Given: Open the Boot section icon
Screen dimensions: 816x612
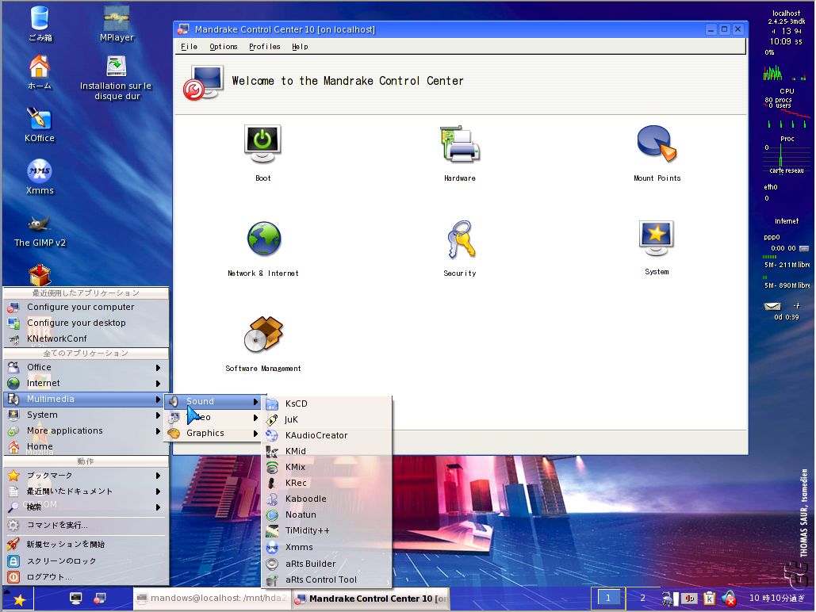Looking at the screenshot, I should [262, 145].
